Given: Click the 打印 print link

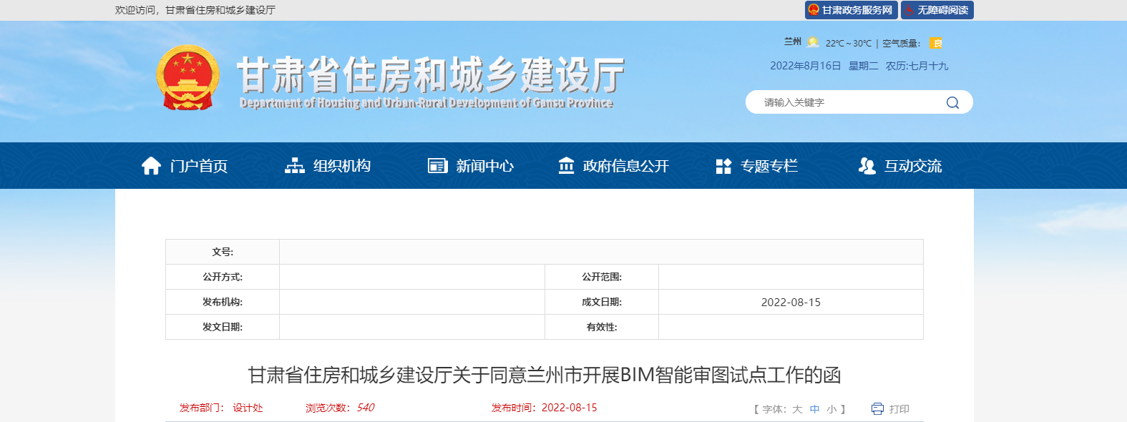Looking at the screenshot, I should (x=899, y=409).
